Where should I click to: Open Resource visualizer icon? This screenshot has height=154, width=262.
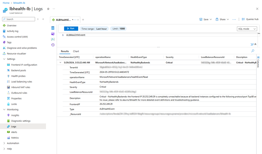(4, 53)
